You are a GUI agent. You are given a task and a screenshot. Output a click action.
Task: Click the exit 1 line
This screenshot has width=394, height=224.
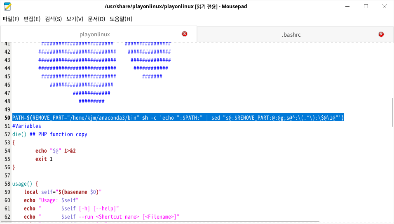(44, 159)
